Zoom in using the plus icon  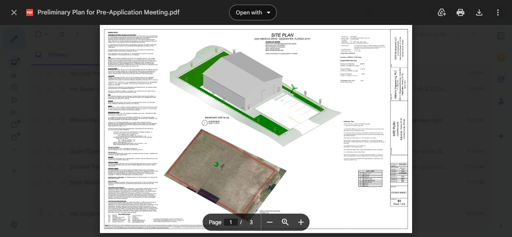pyautogui.click(x=301, y=222)
